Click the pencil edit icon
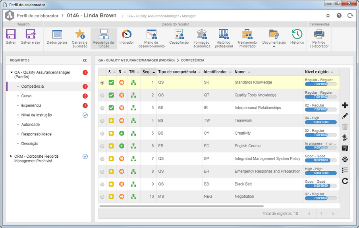This screenshot has height=228, width=359. click(x=345, y=116)
